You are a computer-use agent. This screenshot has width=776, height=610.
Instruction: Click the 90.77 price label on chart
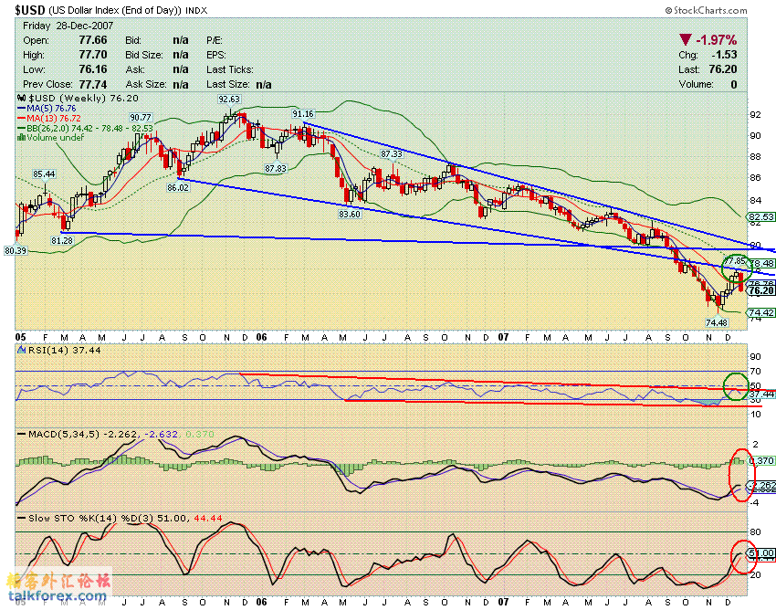tap(141, 118)
